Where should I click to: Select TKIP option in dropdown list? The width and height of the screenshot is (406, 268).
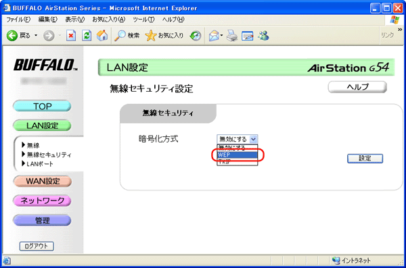pos(238,162)
